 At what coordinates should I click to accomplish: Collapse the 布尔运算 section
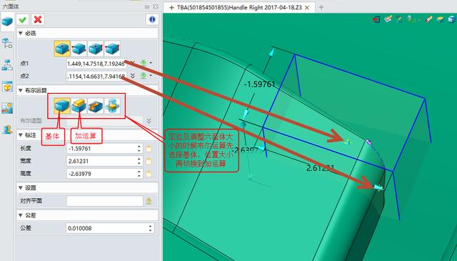tap(21, 90)
